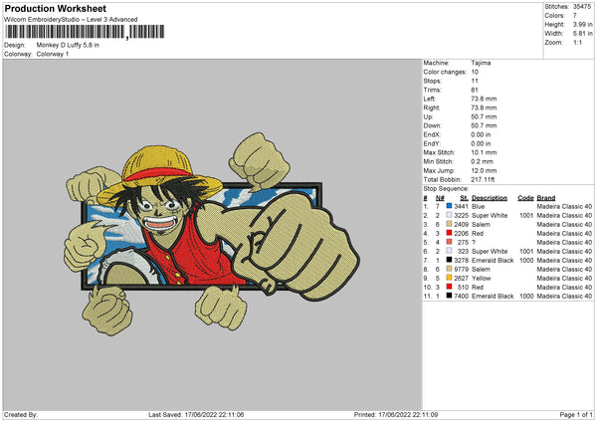Select the '?' description for thread 275
Image resolution: width=597 pixels, height=422 pixels.
(474, 242)
